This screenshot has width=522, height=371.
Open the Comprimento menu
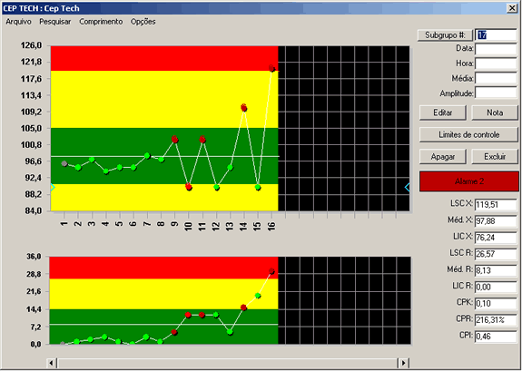(x=101, y=22)
